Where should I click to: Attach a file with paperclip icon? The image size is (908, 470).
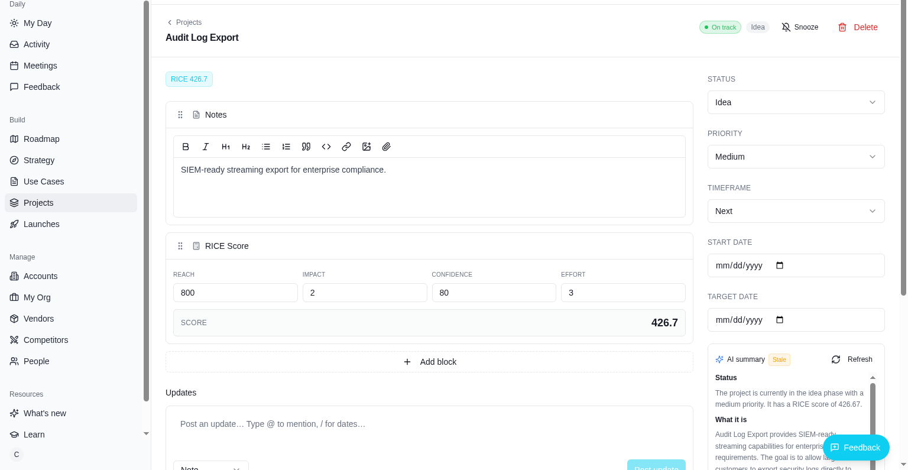[x=387, y=147]
